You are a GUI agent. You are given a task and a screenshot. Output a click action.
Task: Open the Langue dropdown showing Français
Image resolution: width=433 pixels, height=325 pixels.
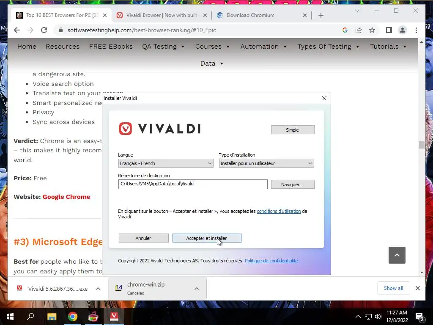[x=166, y=163]
